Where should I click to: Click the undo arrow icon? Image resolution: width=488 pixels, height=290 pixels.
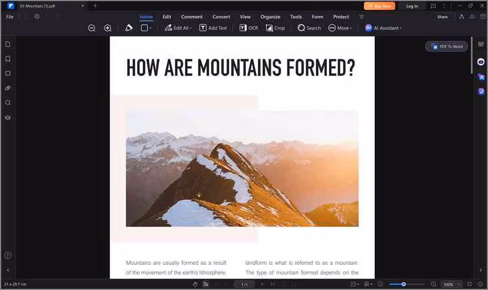pos(48,17)
